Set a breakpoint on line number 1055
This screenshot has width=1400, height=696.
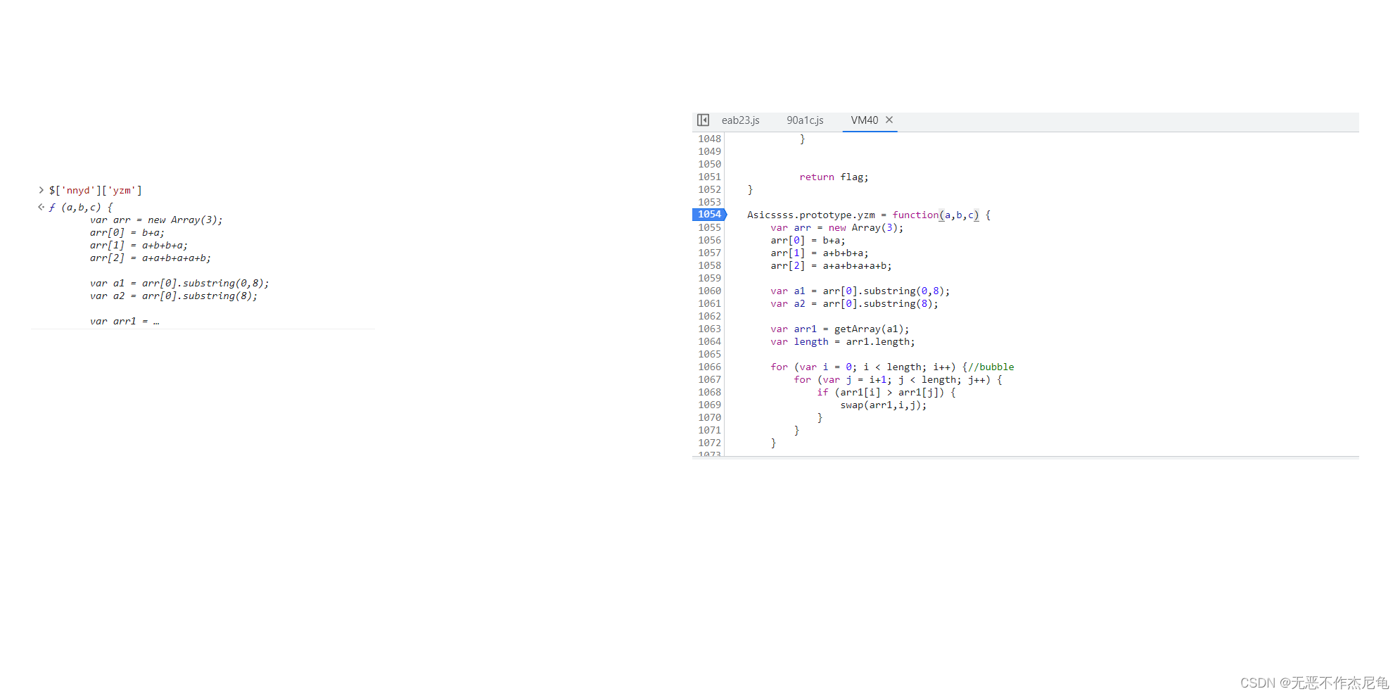click(x=709, y=227)
